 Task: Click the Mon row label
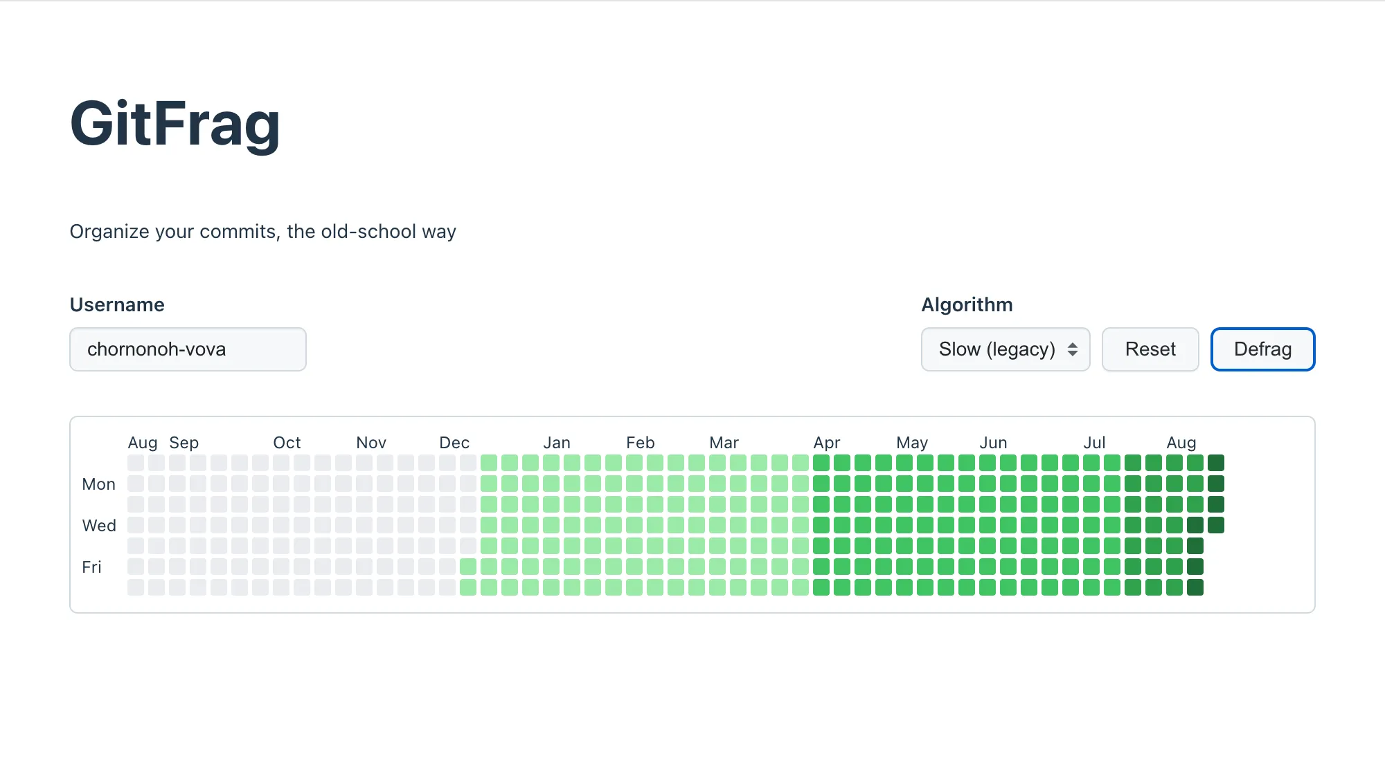[x=98, y=484]
